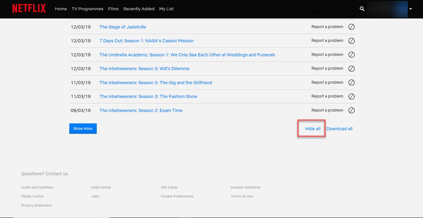Click the blurred profile name area
423x218 pixels.
(387, 9)
